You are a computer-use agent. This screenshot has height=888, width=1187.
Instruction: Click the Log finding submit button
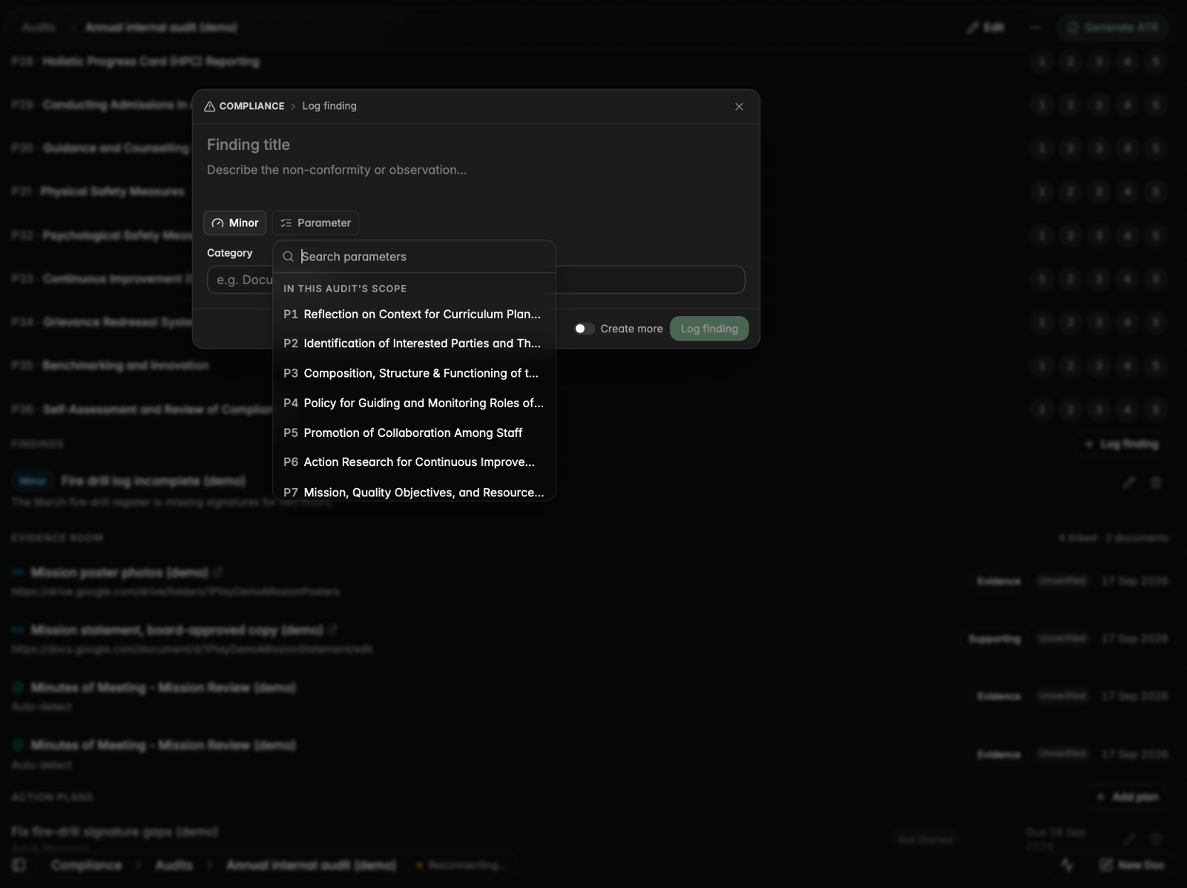pos(709,329)
